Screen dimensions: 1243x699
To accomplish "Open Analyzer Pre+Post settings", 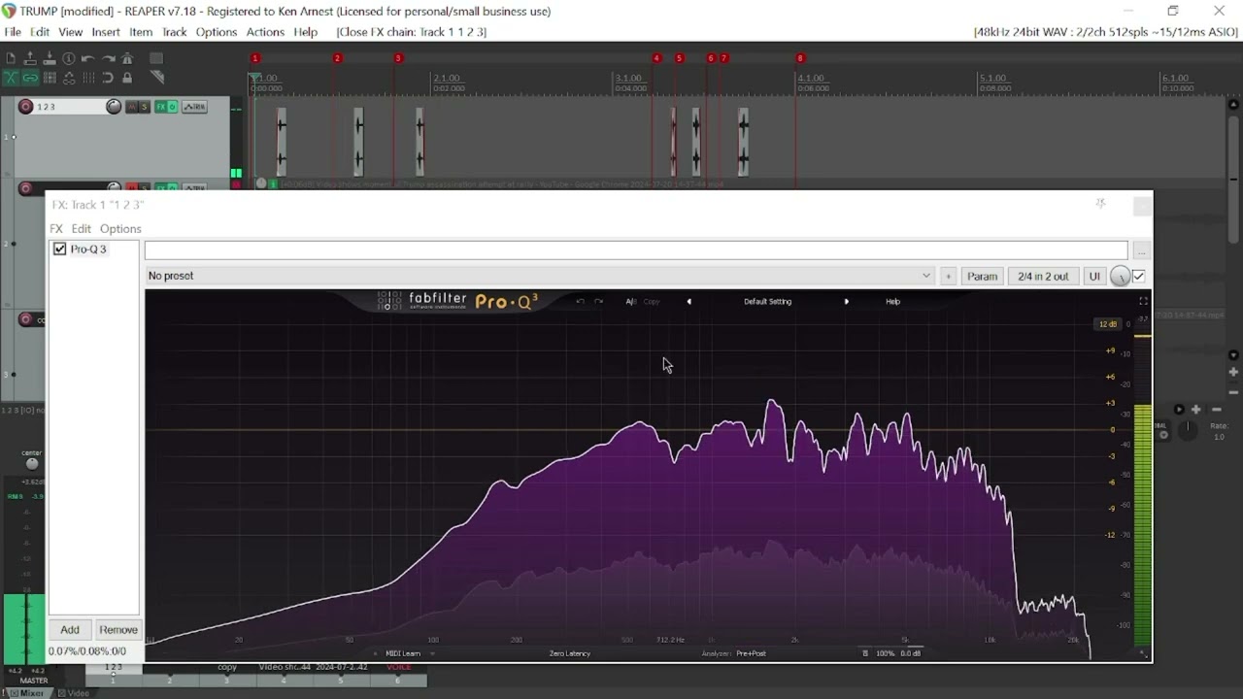I will [x=751, y=653].
